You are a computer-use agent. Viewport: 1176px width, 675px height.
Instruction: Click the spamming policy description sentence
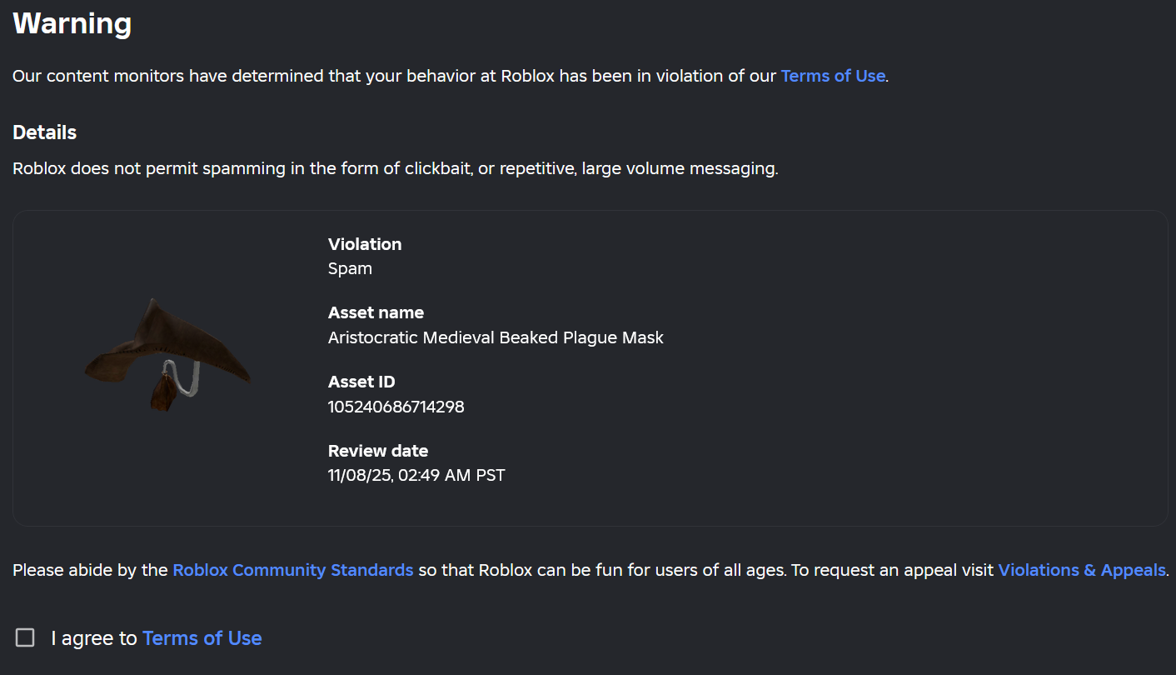(395, 168)
